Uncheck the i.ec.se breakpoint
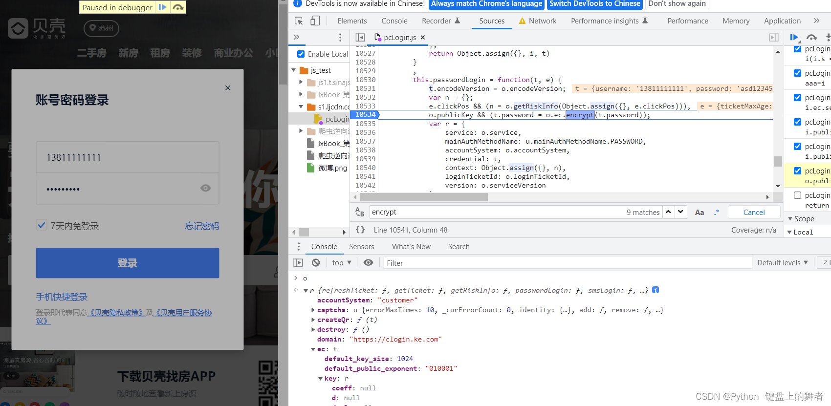 [x=797, y=98]
